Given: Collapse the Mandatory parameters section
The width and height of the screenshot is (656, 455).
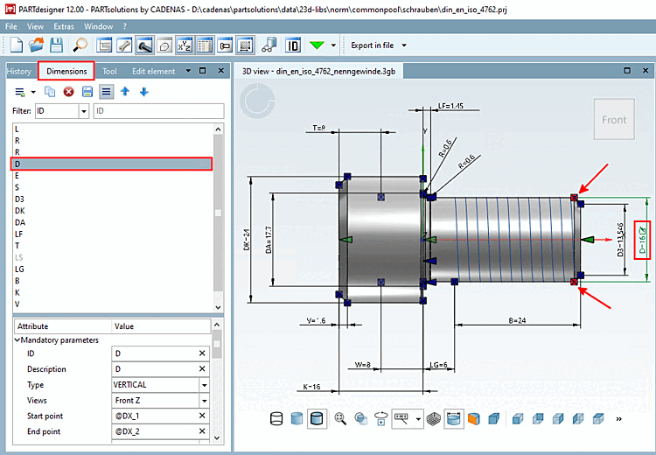Looking at the screenshot, I should point(17,339).
